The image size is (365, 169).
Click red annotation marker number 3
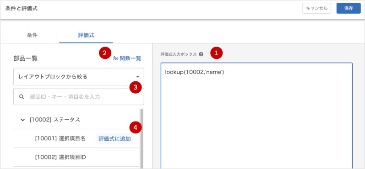(136, 87)
